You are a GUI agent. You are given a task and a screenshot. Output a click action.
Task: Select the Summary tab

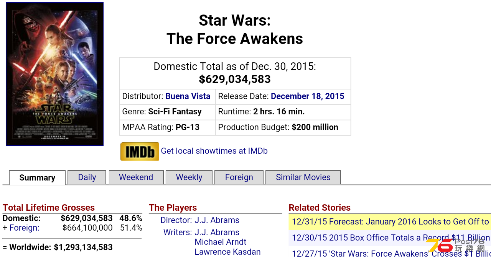(37, 178)
